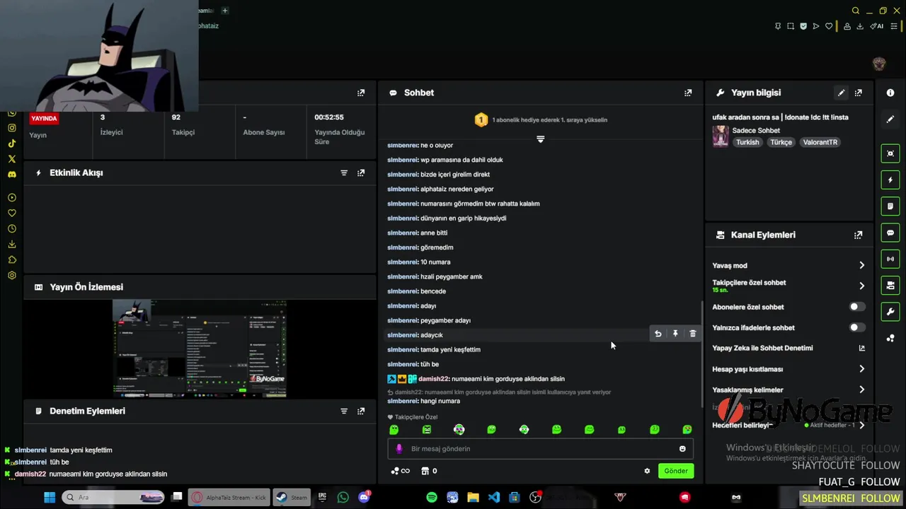The image size is (906, 509).
Task: Pin the 'adaycık' chat message
Action: pos(675,334)
